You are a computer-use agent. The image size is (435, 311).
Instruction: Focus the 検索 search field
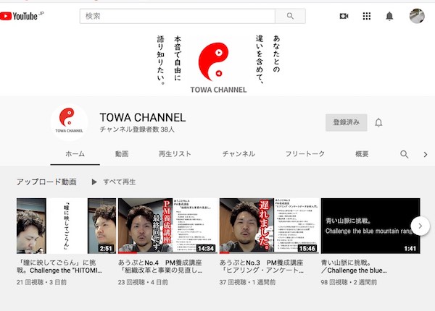pos(178,16)
